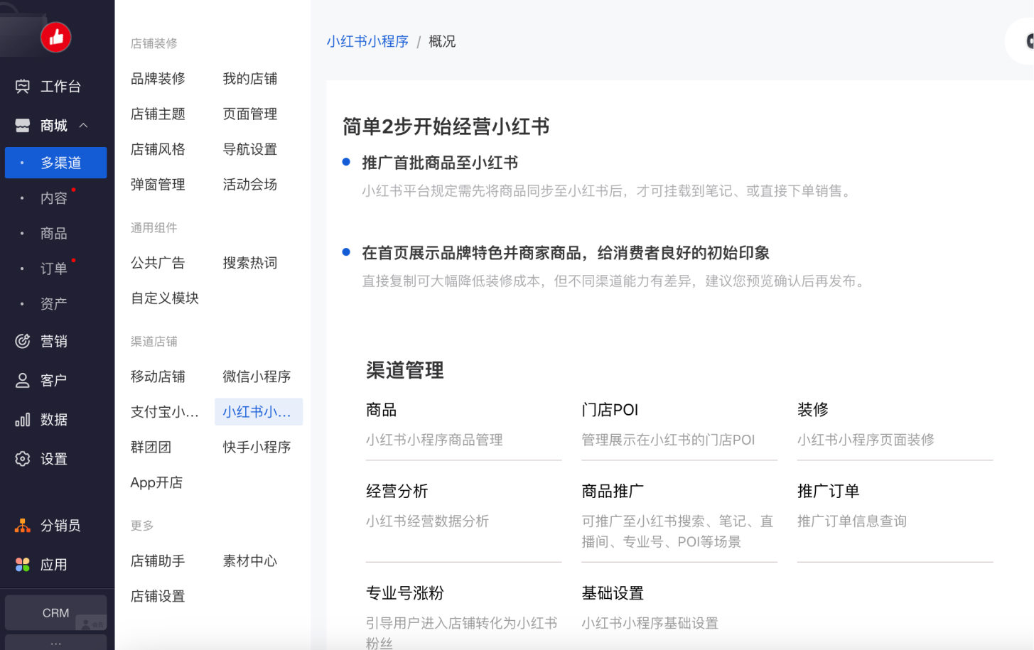This screenshot has height=650, width=1034.
Task: Open 页面管理 link
Action: pyautogui.click(x=250, y=114)
